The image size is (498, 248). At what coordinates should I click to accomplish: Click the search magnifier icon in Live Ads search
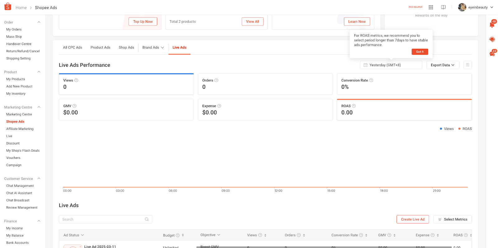tap(147, 219)
